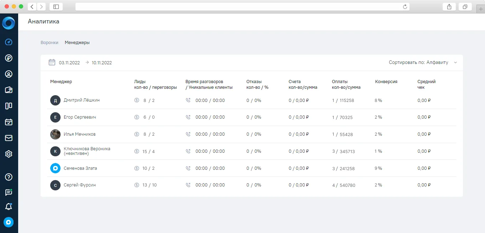Image resolution: width=485 pixels, height=233 pixels.
Task: Open the analytics dashboard sidebar icon
Action: [9, 42]
